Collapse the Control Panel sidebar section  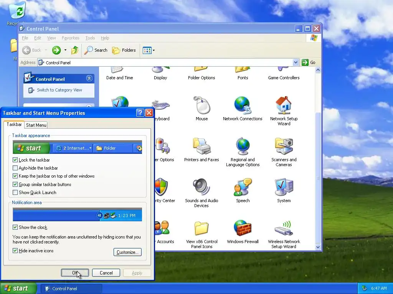[x=89, y=78]
